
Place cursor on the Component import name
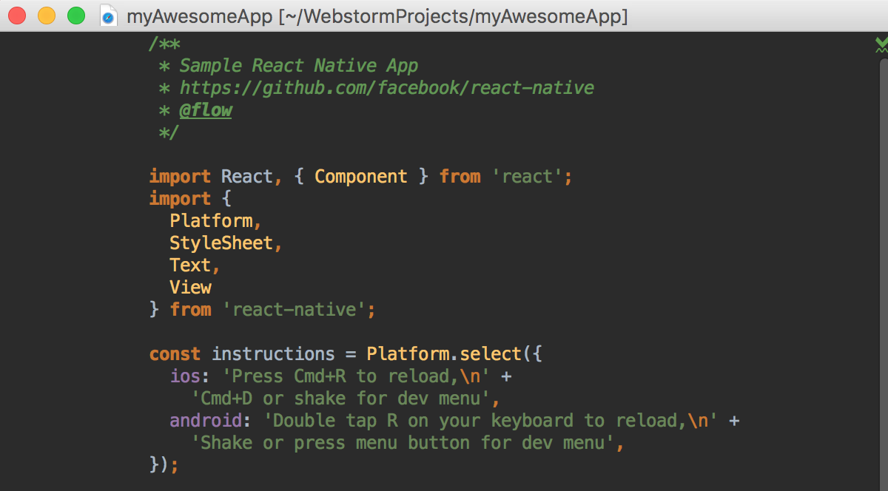pos(361,177)
